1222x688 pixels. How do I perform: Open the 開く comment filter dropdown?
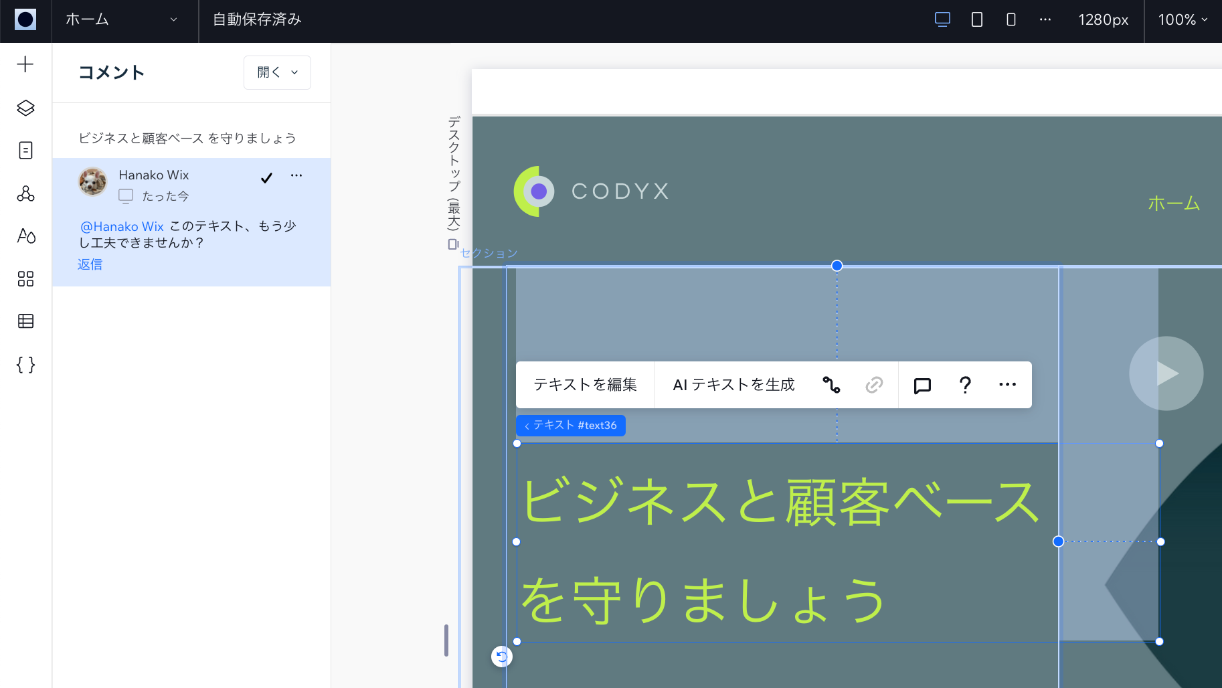pyautogui.click(x=277, y=72)
